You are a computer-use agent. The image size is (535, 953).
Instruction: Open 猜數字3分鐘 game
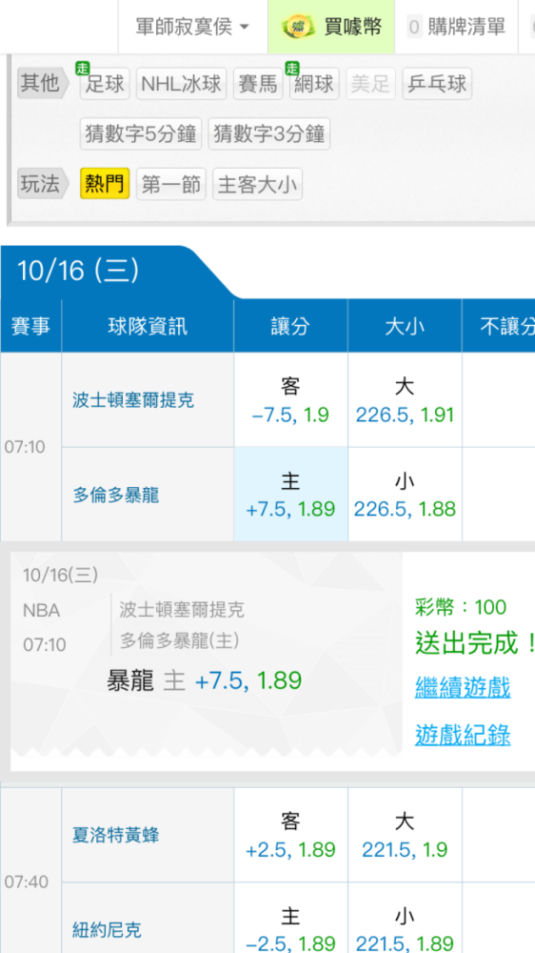(269, 133)
